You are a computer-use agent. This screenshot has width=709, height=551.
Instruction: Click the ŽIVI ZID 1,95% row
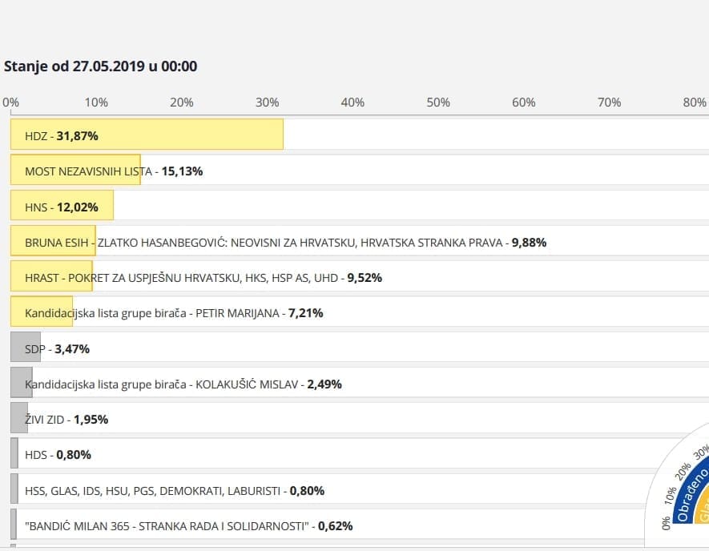(x=66, y=419)
